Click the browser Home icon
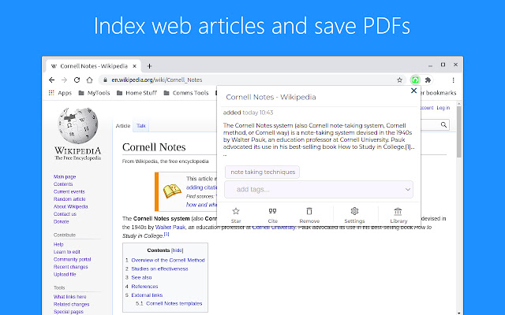The width and height of the screenshot is (505, 315). click(x=89, y=80)
